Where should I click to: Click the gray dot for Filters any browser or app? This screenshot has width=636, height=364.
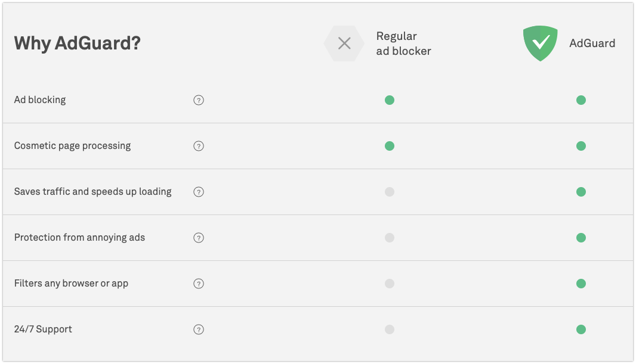pos(390,284)
